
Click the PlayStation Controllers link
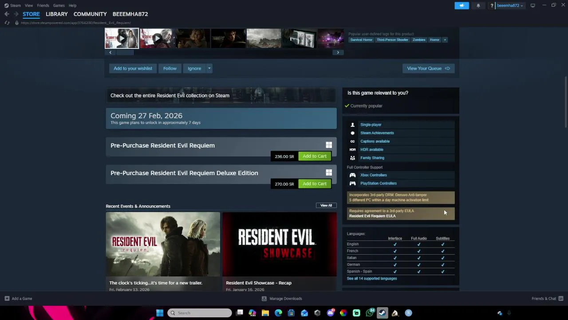(379, 183)
